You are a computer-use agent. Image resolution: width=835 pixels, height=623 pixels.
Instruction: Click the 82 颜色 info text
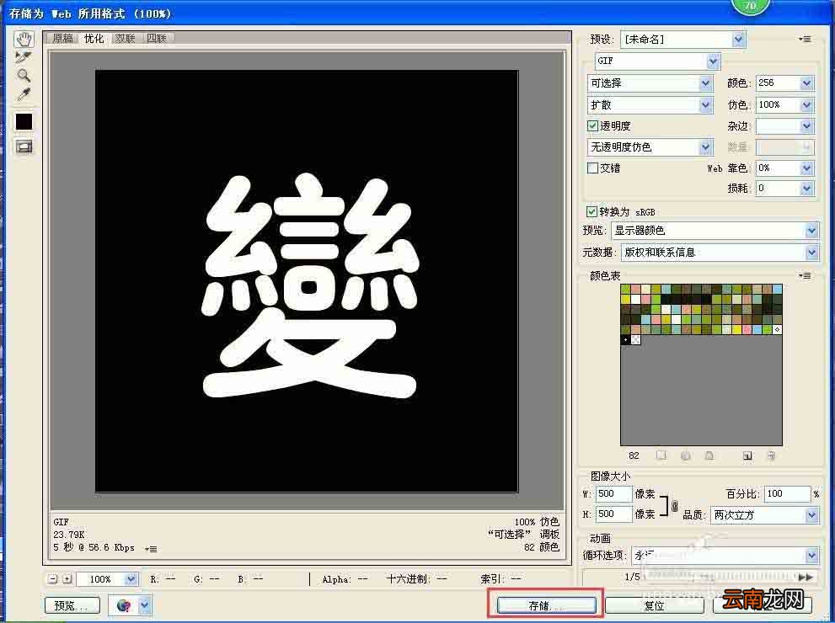542,547
